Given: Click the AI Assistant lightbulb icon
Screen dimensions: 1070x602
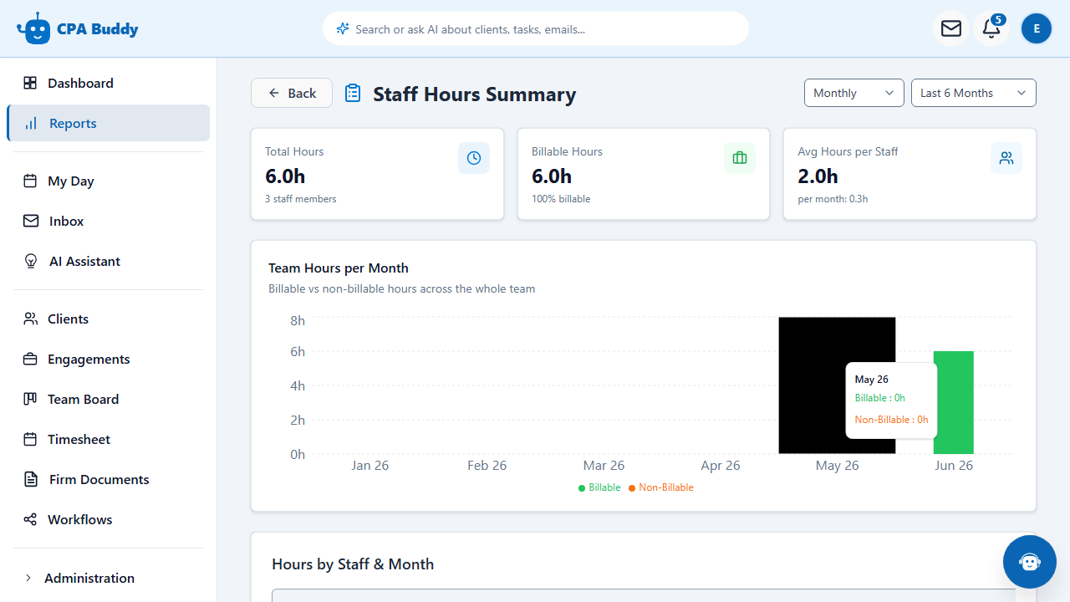Looking at the screenshot, I should pos(31,261).
